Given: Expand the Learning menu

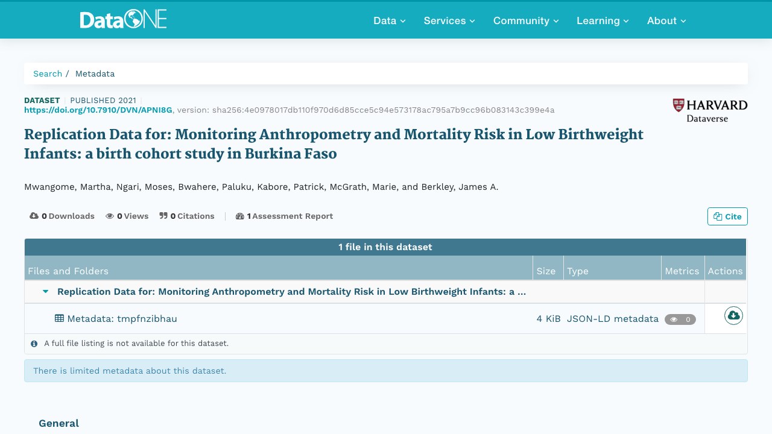Looking at the screenshot, I should click(x=603, y=20).
